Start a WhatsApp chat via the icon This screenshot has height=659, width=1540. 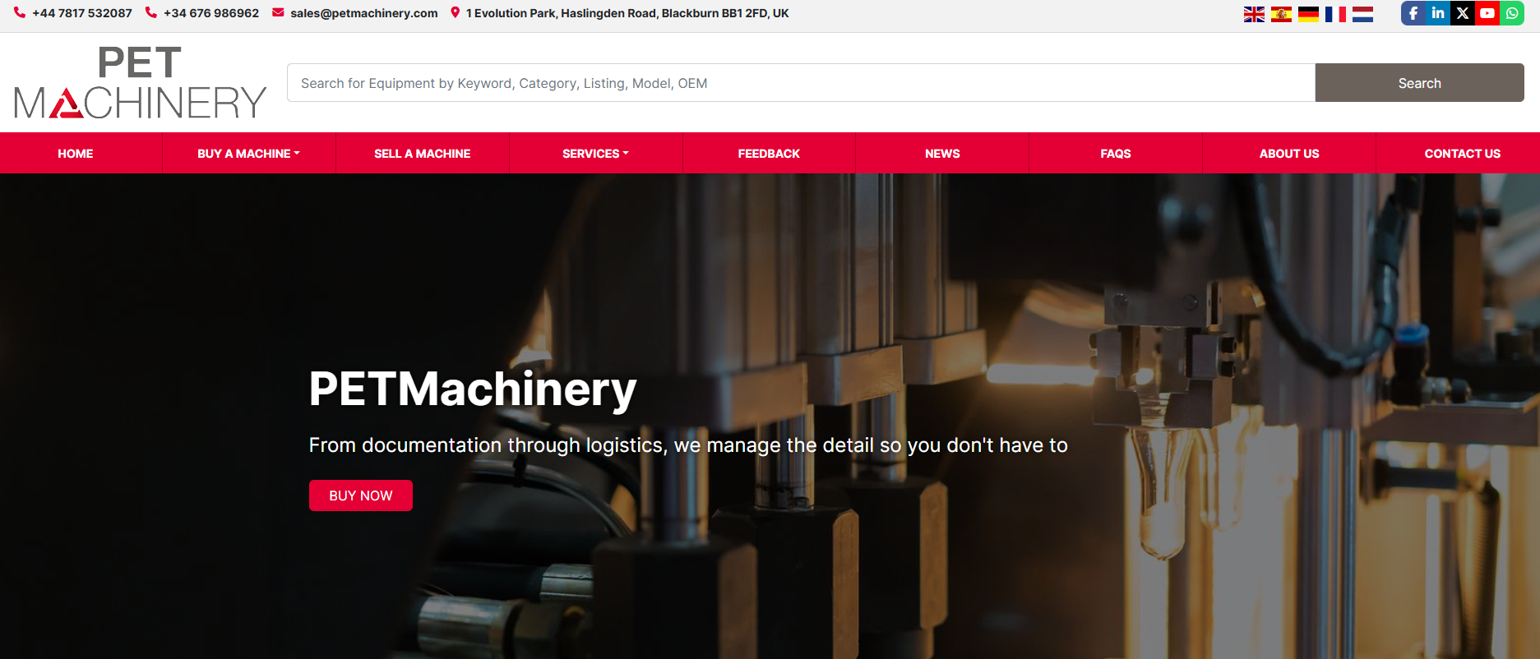(x=1512, y=13)
